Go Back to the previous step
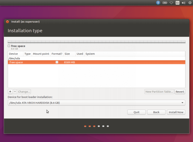The height and width of the screenshot is (142, 193). (x=156, y=112)
